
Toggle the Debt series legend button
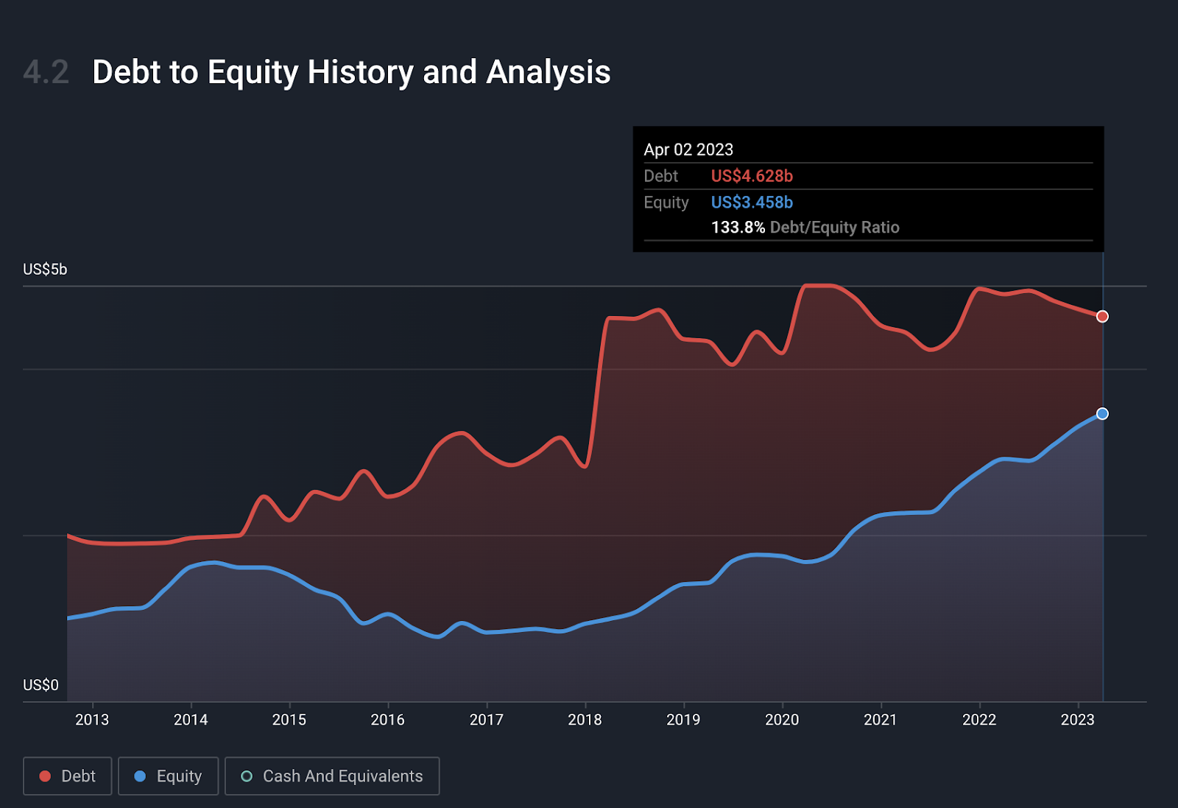[x=68, y=776]
